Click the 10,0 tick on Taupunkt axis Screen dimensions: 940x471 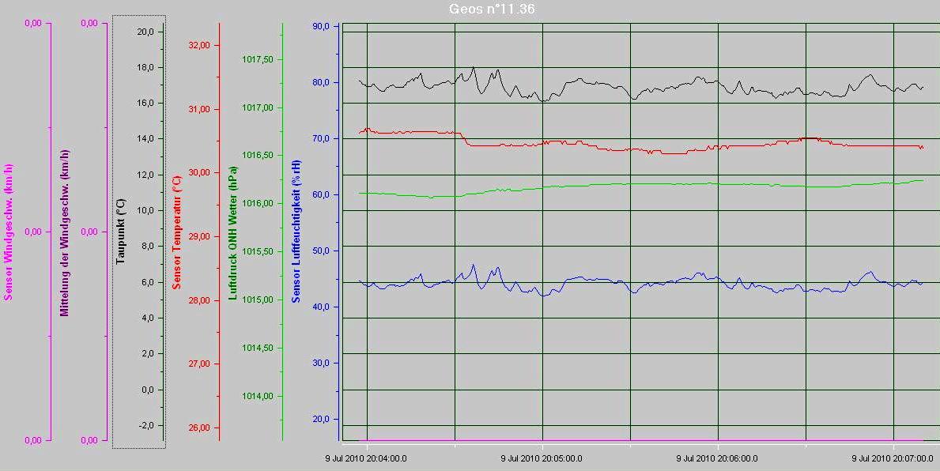pyautogui.click(x=145, y=210)
